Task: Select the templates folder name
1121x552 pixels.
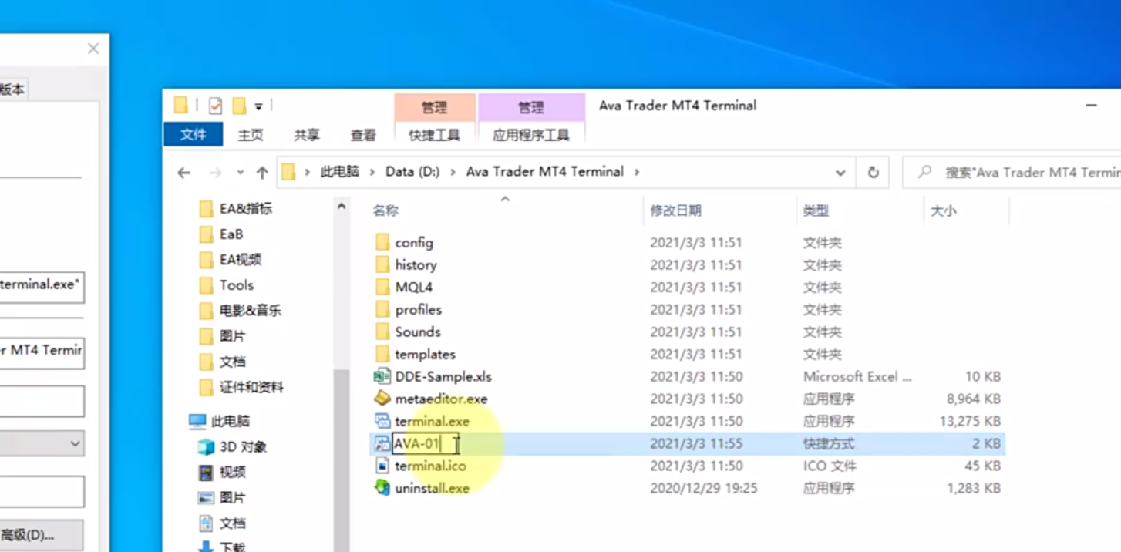Action: 426,354
